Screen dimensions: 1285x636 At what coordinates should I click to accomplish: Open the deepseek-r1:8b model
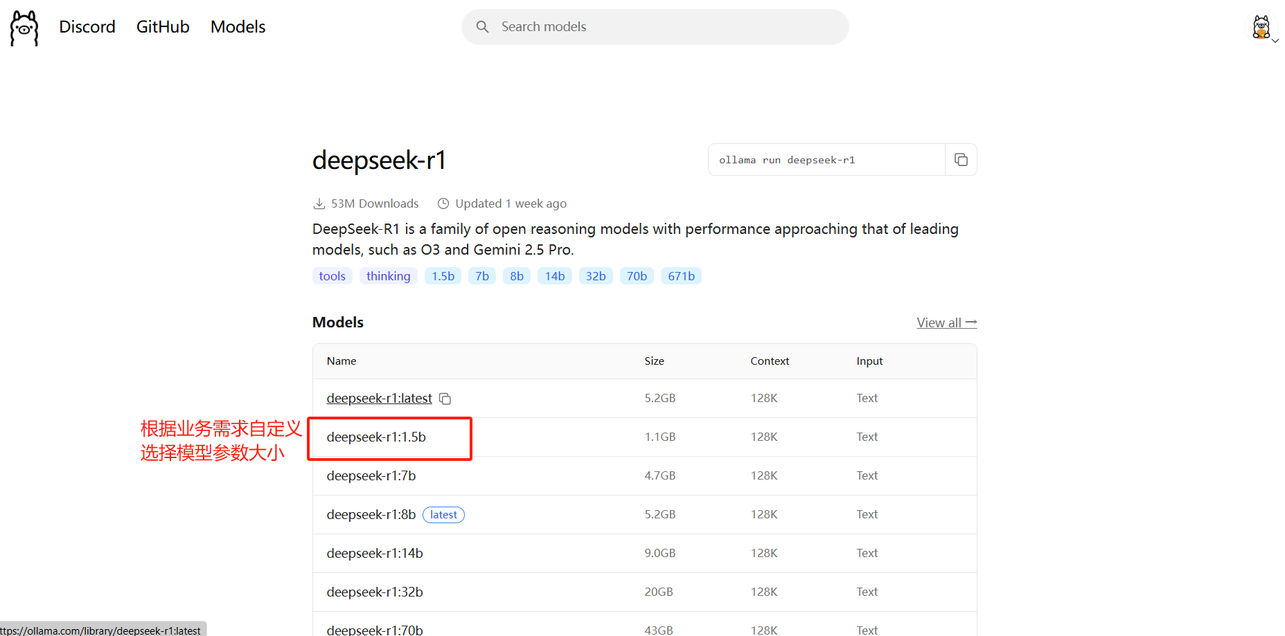click(x=371, y=514)
